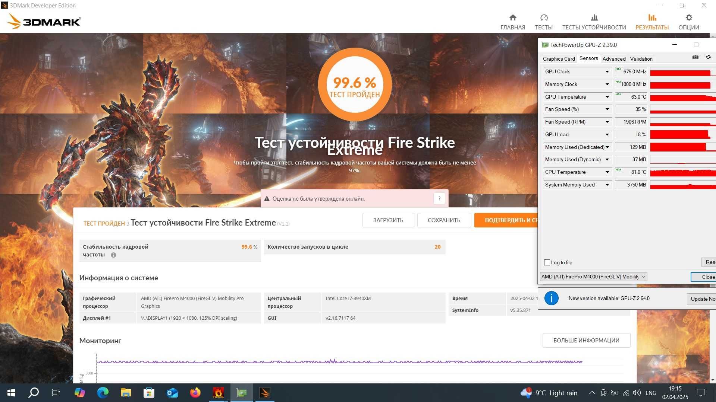
Task: Click the orange ПОДТВЕРДИТЬ button
Action: (x=506, y=220)
